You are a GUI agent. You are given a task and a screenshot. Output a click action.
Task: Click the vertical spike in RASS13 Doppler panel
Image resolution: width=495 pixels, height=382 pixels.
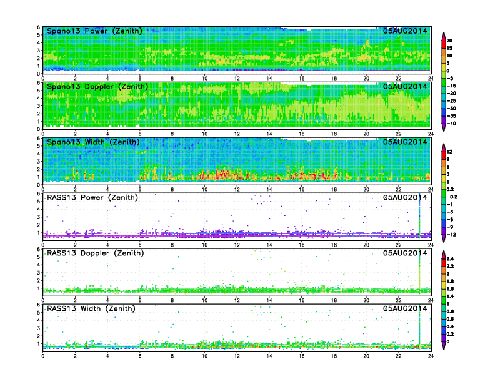(419, 272)
